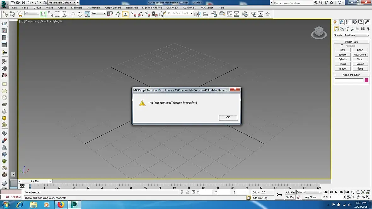Toggle Auto Key mode
Viewport: 372px width, 209px height.
(x=290, y=192)
